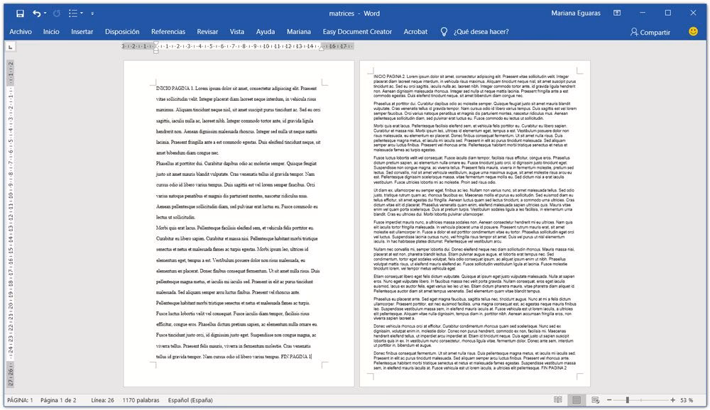Open Customize Quick Access Toolbar dropdown
Screen dimensions: 710x410
(x=93, y=13)
